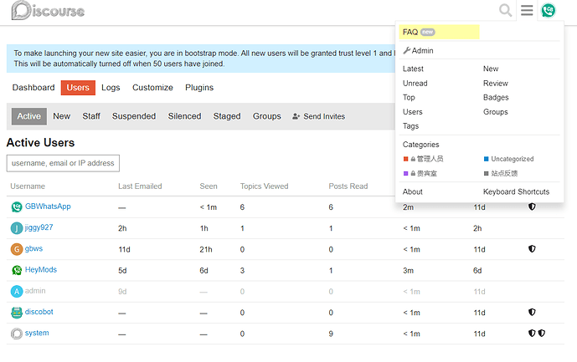Open Badges in the menu

[496, 97]
